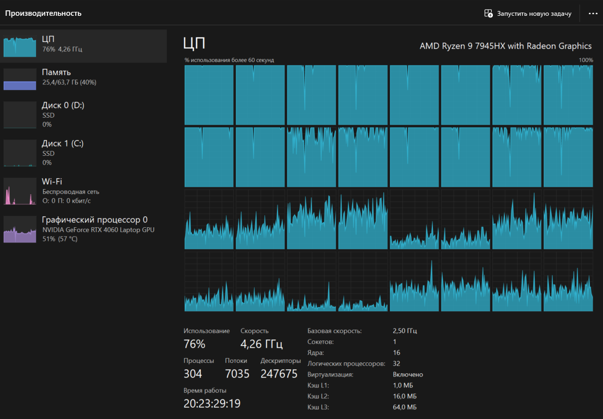Click the pink Wi-Fi mini graph thumbnail
This screenshot has height=419, width=603.
pos(20,191)
